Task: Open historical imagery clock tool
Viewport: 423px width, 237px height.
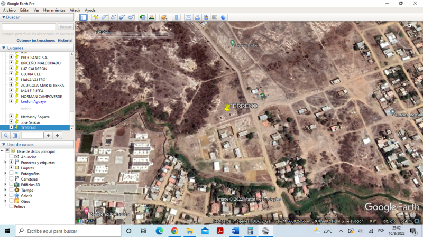Action: (x=142, y=17)
